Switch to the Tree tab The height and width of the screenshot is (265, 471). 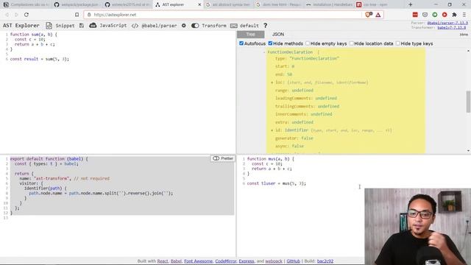(250, 35)
